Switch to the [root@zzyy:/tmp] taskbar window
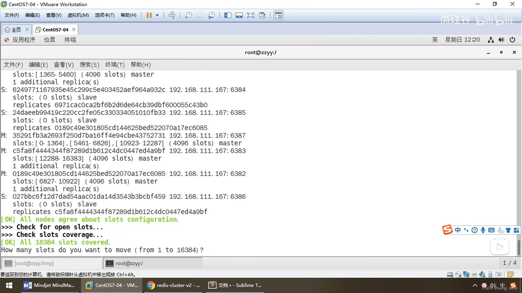This screenshot has height=293, width=522. 34,263
